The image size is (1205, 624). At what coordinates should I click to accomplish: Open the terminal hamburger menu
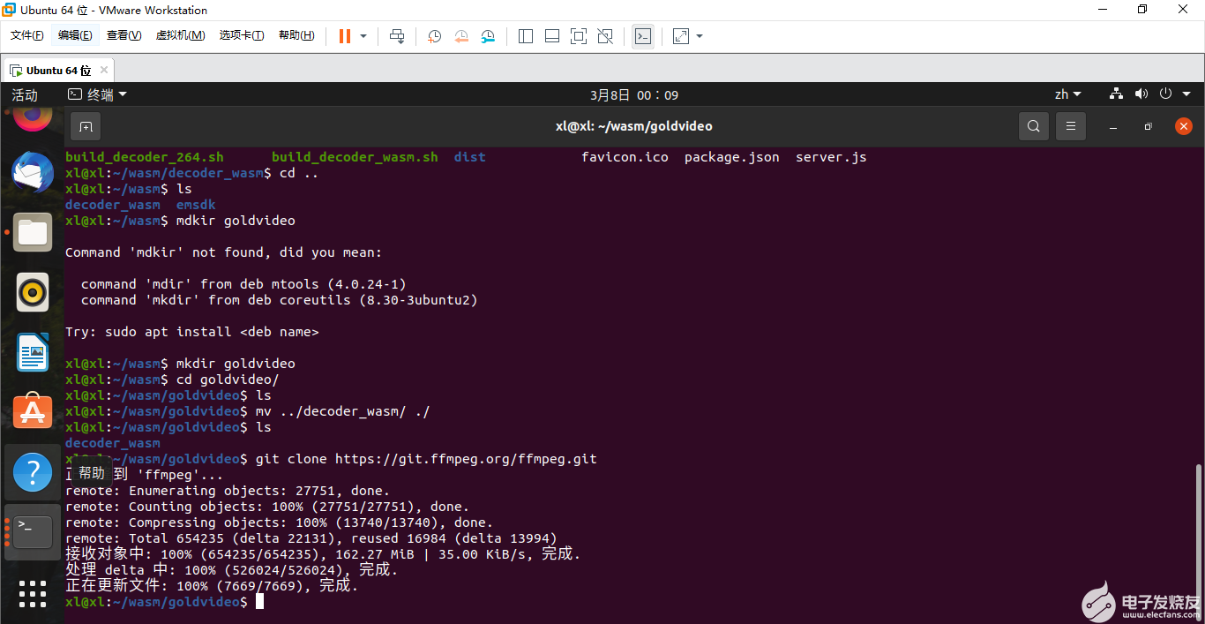click(x=1071, y=126)
